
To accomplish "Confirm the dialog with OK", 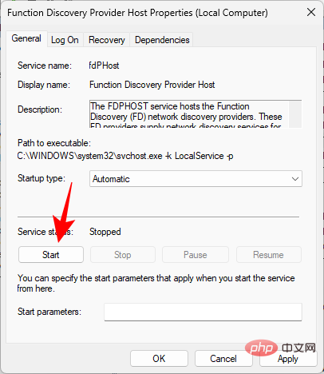I will pyautogui.click(x=159, y=359).
